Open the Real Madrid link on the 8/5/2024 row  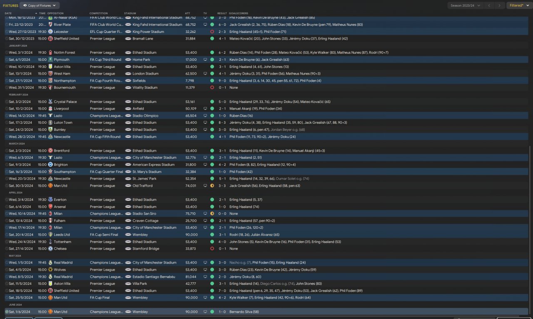tap(63, 277)
